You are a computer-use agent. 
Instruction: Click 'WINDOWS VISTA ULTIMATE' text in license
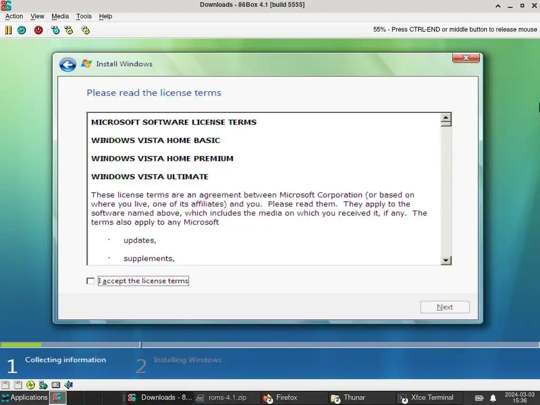tap(150, 177)
